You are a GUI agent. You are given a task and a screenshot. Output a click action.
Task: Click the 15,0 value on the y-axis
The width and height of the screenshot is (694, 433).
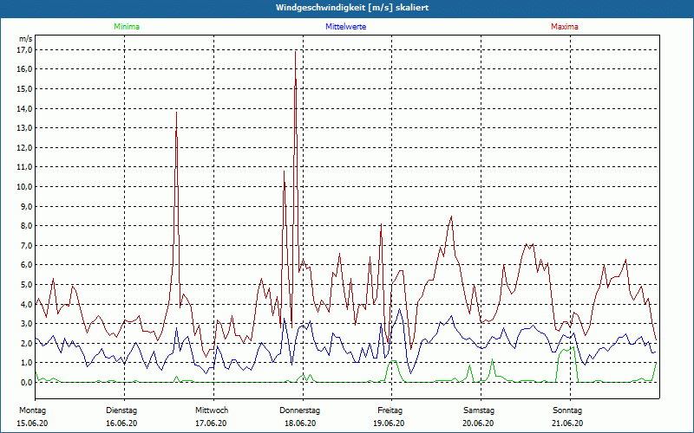tap(25, 89)
